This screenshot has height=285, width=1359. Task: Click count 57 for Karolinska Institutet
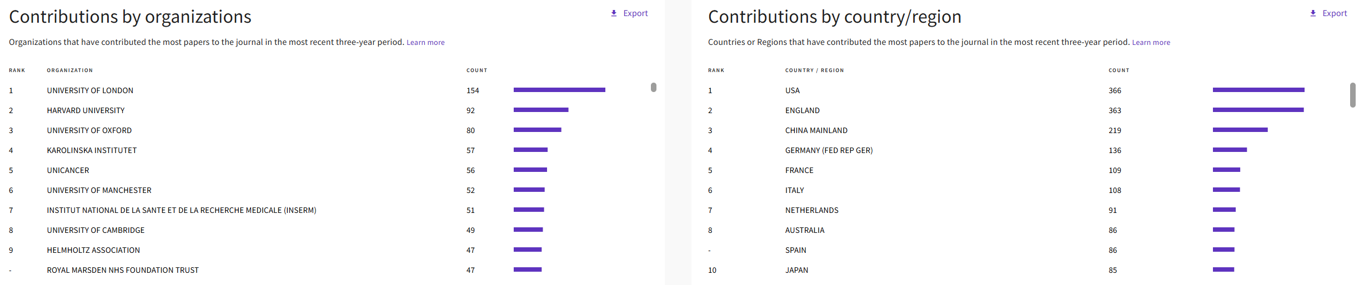pos(470,150)
